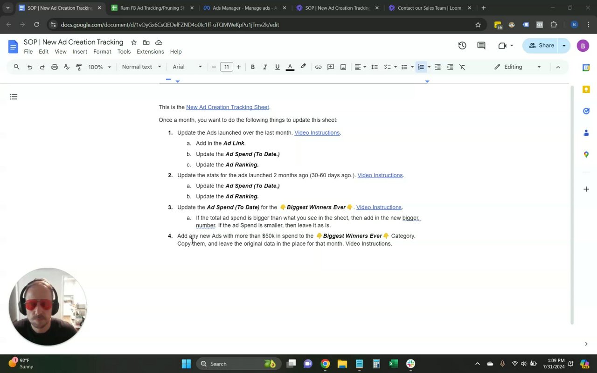Screen dimensions: 597x373
Task: Collapse the menus with chevron
Action: tap(558, 67)
